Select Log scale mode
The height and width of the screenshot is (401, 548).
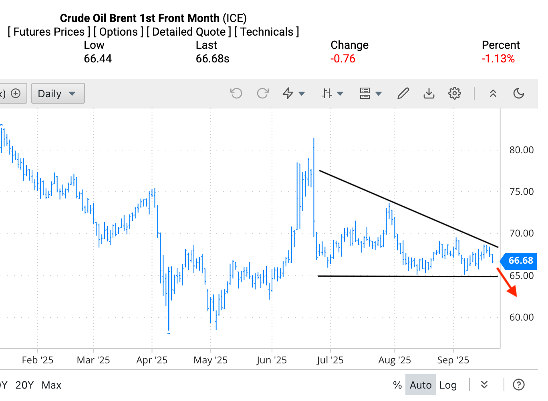448,385
